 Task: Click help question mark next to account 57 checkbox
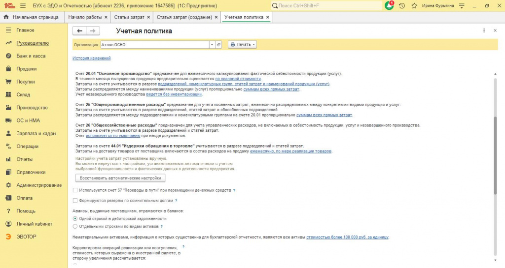234,190
